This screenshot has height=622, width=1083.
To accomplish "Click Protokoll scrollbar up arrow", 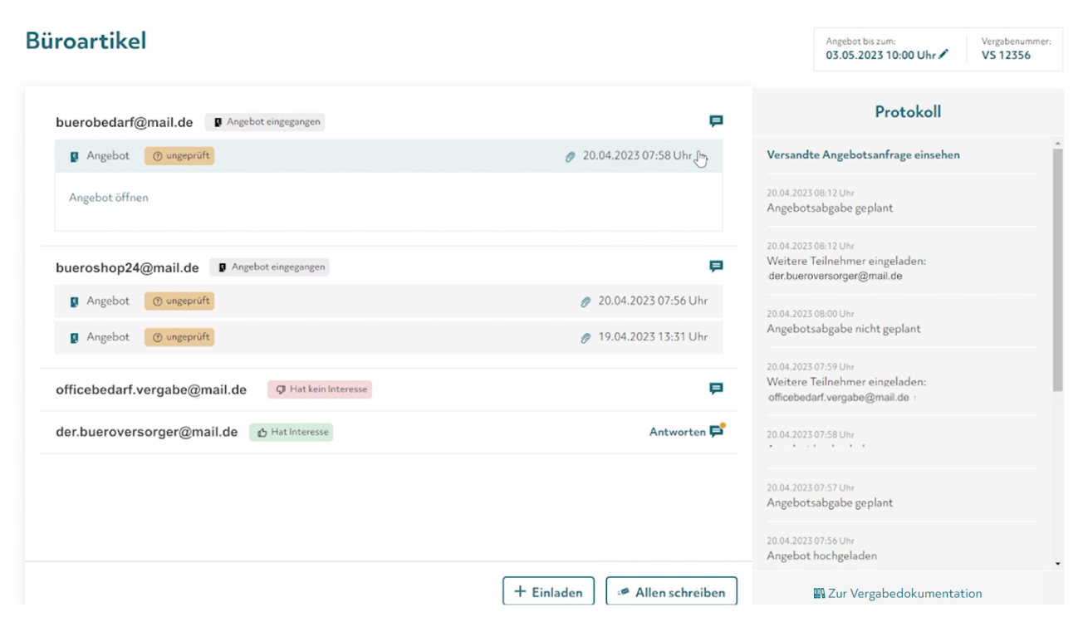I will point(1057,143).
